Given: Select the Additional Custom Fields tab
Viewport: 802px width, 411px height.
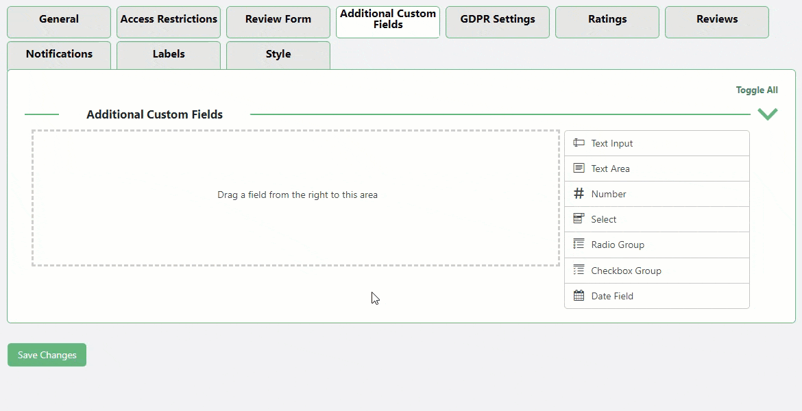Looking at the screenshot, I should click(388, 22).
